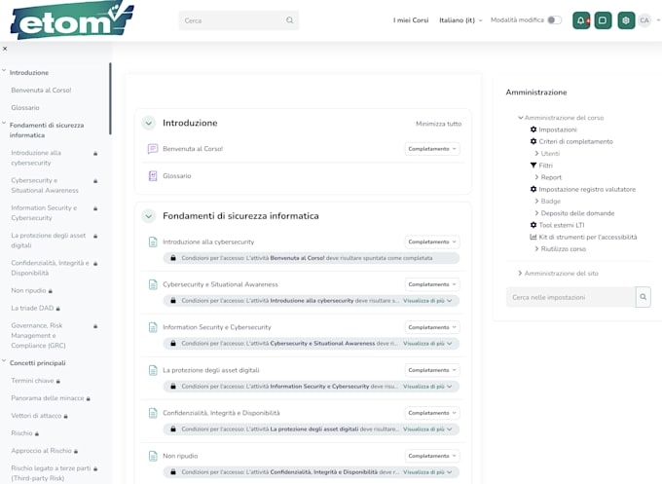Click the funnel icon beside Filtri

click(533, 166)
